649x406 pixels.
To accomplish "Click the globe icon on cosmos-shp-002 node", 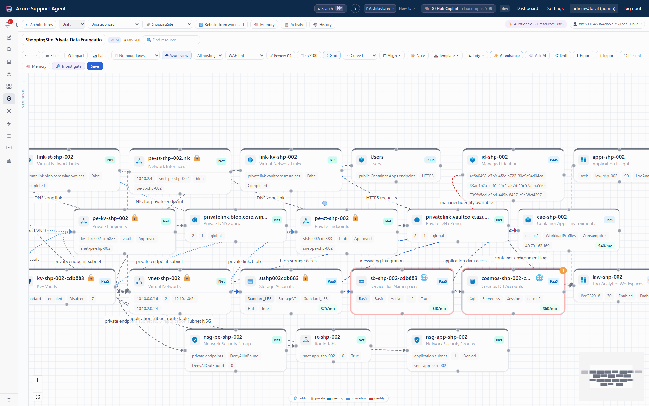I will [x=539, y=278].
